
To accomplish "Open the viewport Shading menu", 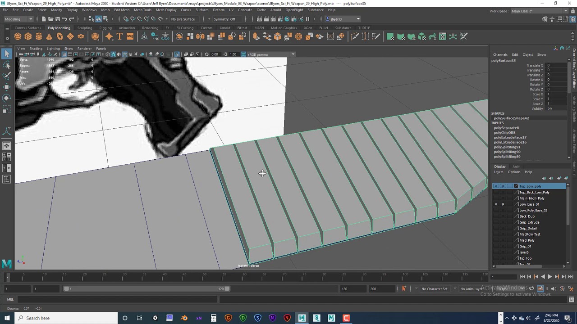I will pyautogui.click(x=36, y=49).
